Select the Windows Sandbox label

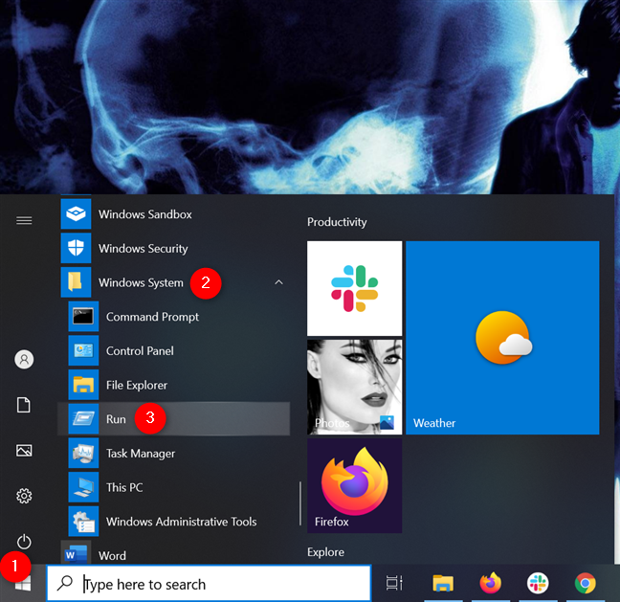point(145,214)
